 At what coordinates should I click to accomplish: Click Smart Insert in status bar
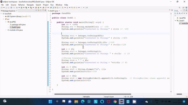109,97
